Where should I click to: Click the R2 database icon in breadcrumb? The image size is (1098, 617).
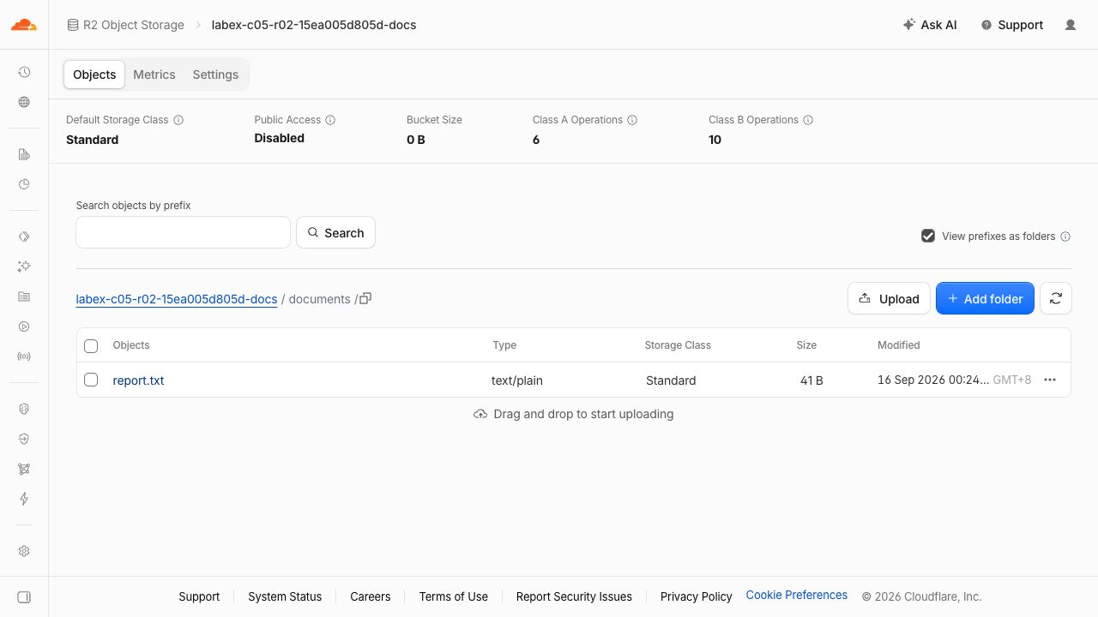pyautogui.click(x=73, y=25)
